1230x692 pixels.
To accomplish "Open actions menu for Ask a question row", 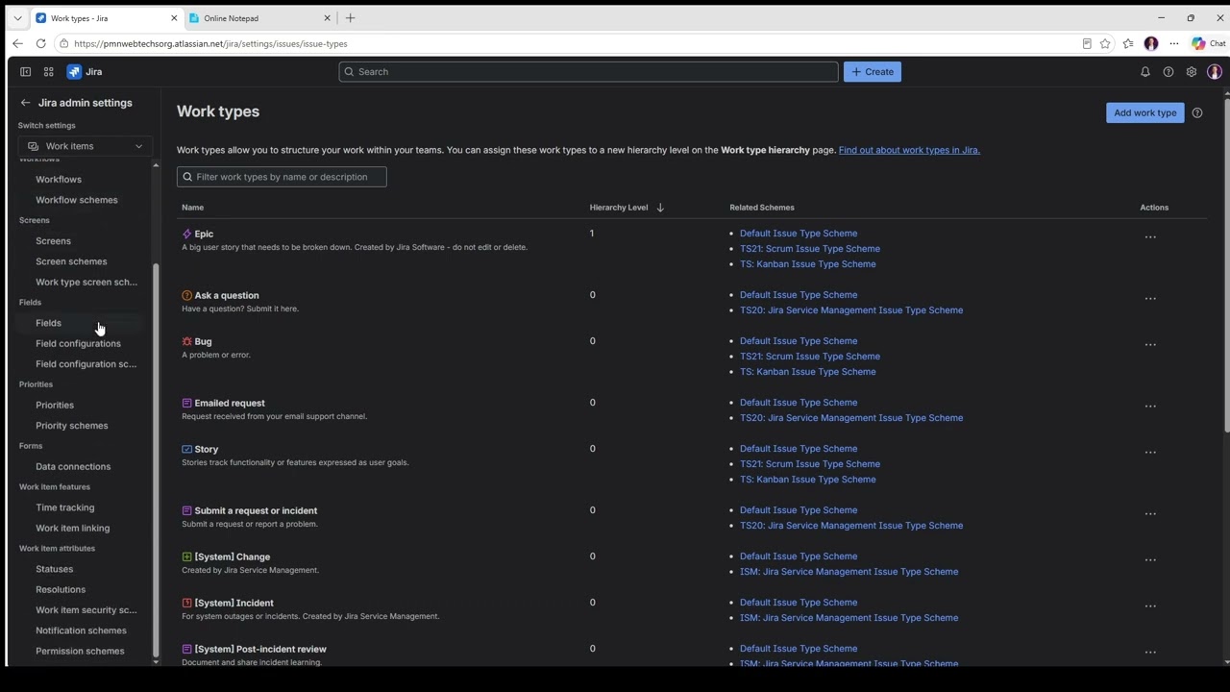I will (1150, 299).
